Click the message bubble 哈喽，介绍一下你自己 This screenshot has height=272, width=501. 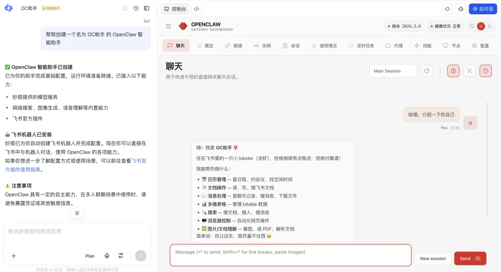coord(431,115)
